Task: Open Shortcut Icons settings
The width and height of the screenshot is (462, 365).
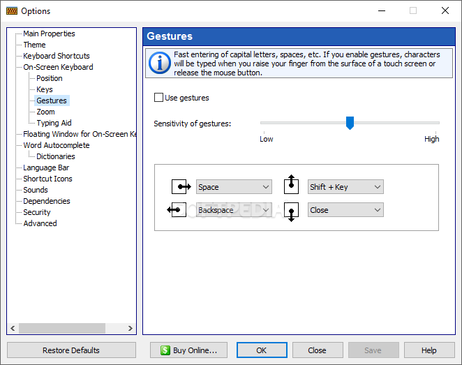Action: coord(47,179)
